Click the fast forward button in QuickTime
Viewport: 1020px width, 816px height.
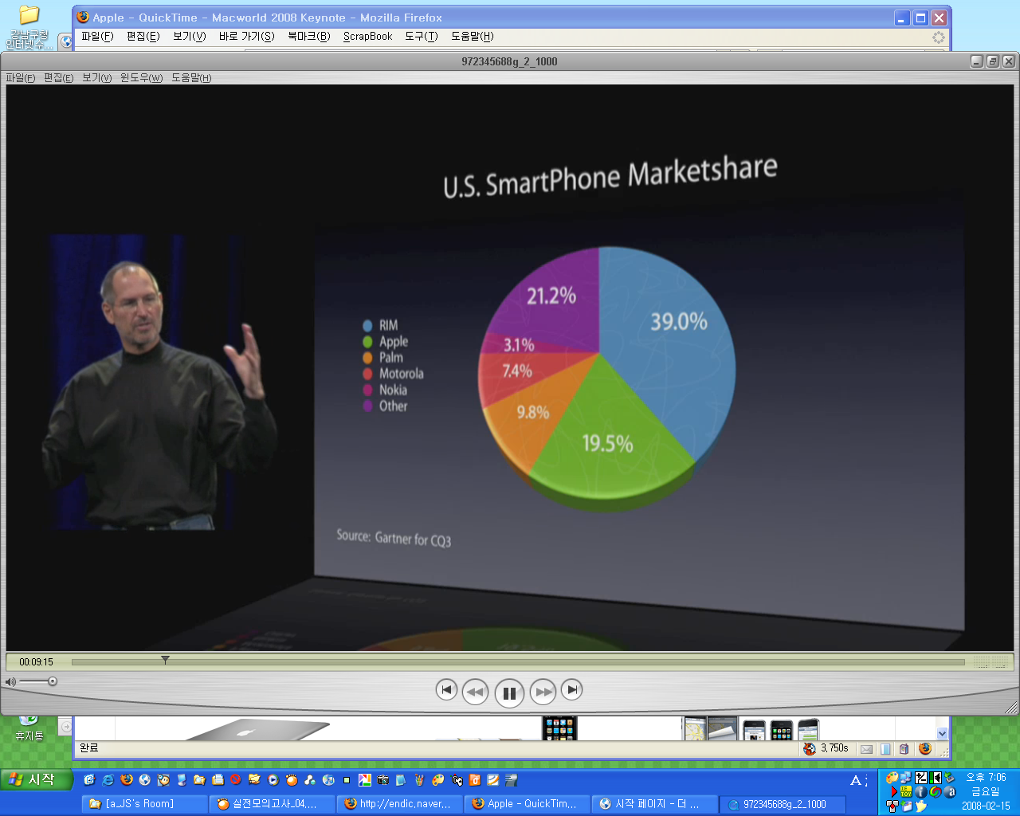(x=543, y=692)
